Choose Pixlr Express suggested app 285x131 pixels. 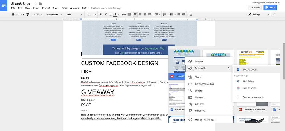click(x=256, y=88)
